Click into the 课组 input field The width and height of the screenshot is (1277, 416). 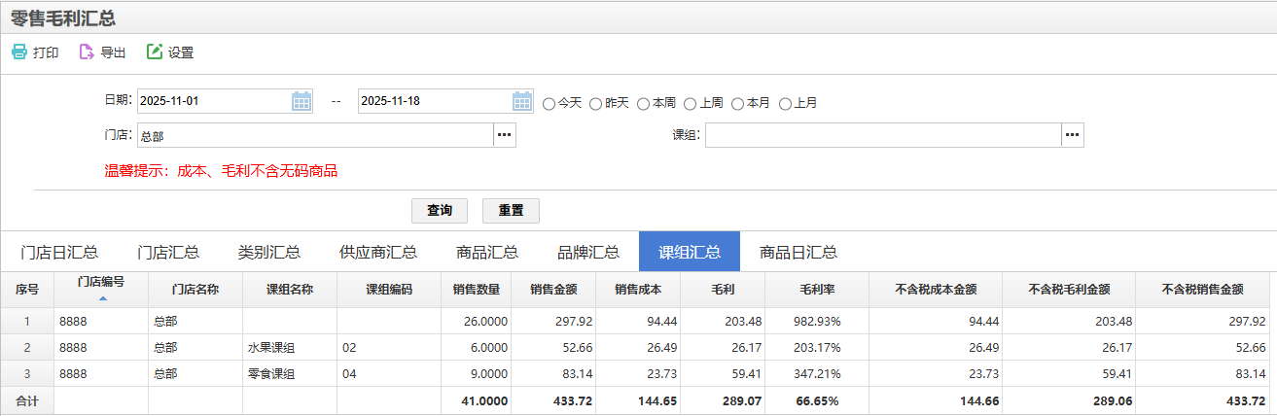coord(882,135)
